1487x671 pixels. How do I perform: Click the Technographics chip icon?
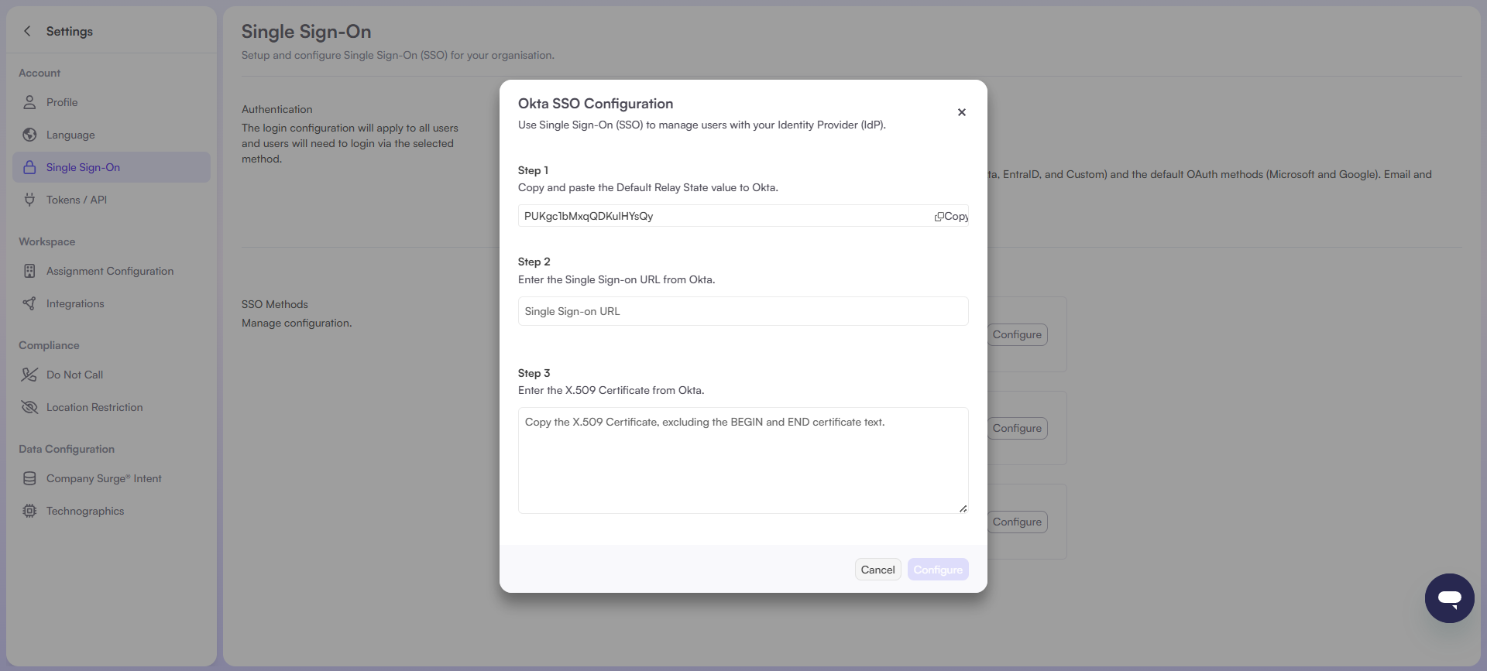pos(29,511)
